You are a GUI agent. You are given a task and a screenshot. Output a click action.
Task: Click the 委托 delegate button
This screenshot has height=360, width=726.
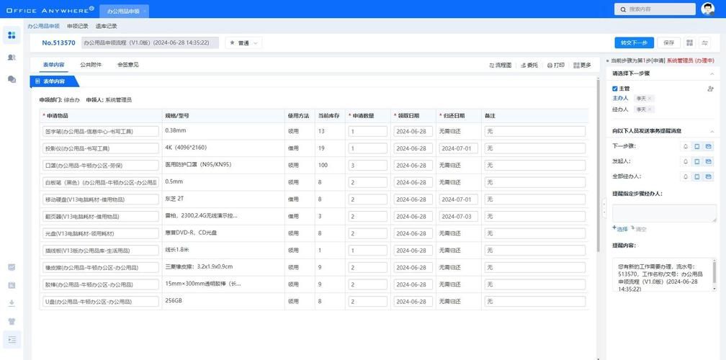pos(529,66)
